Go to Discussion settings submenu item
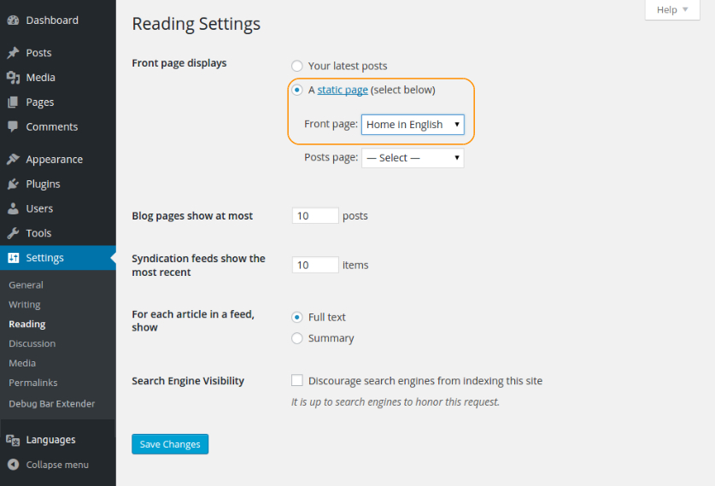 pyautogui.click(x=32, y=343)
